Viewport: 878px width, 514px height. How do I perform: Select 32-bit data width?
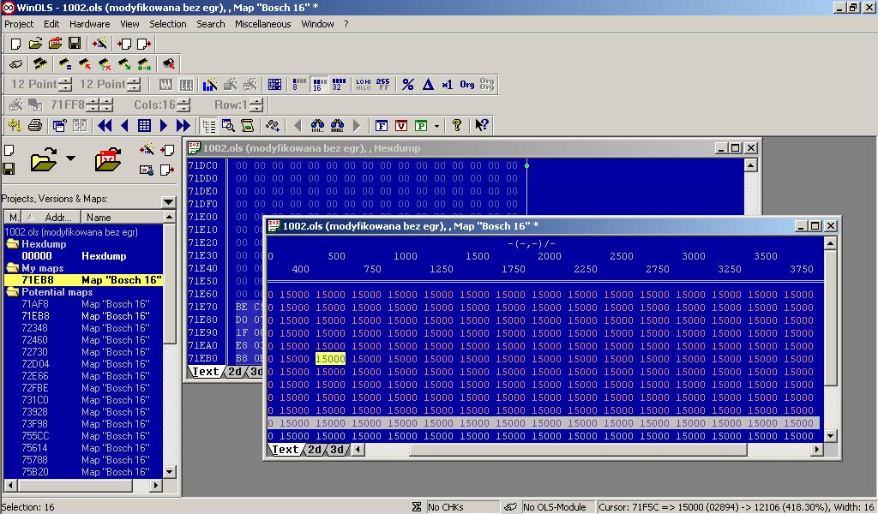[338, 85]
